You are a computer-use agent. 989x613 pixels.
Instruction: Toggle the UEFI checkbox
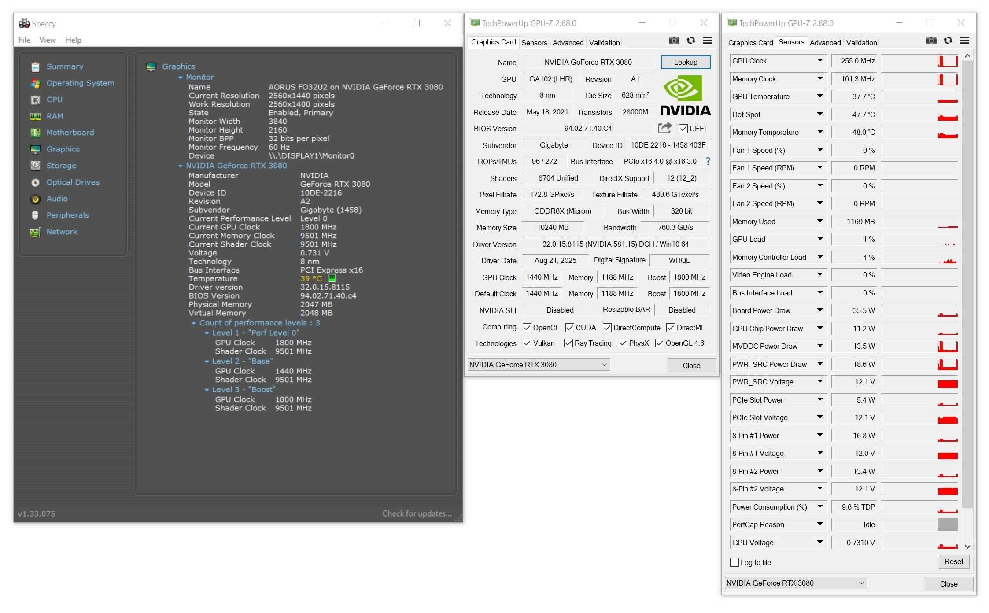pos(683,129)
